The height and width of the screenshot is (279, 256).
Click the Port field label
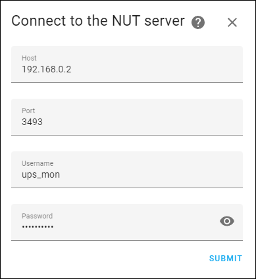click(28, 111)
